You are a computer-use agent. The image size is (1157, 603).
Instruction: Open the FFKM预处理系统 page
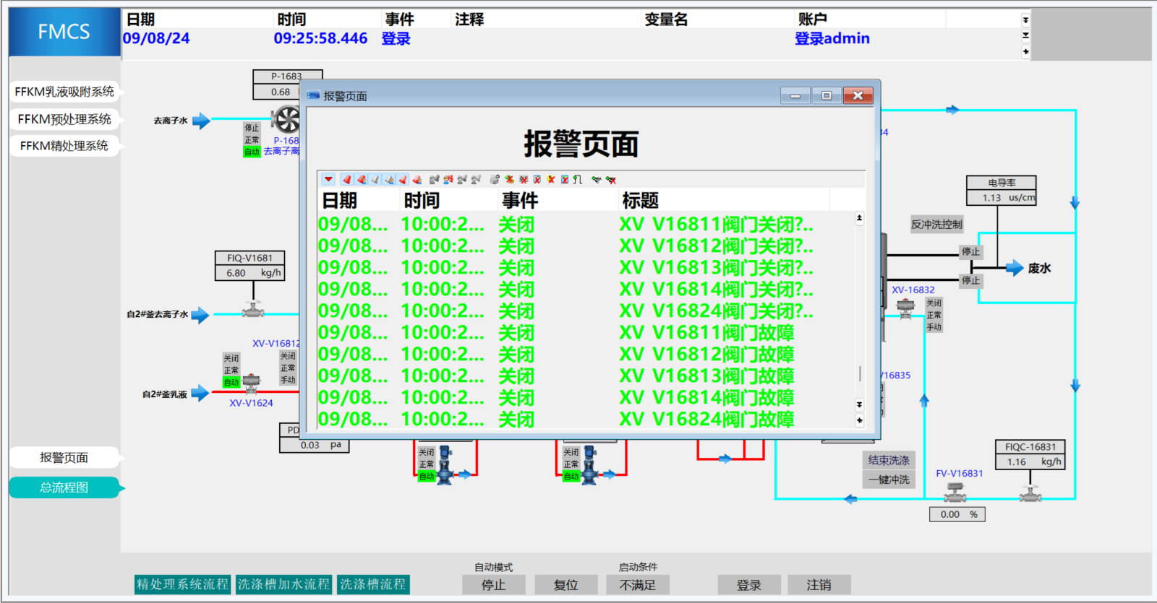[64, 119]
